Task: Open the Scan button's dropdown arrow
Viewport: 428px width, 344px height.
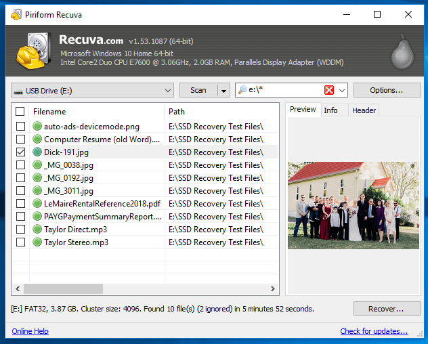Action: [x=224, y=90]
